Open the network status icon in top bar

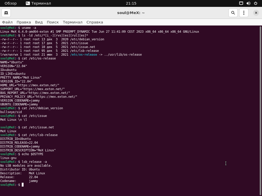coord(241,3)
